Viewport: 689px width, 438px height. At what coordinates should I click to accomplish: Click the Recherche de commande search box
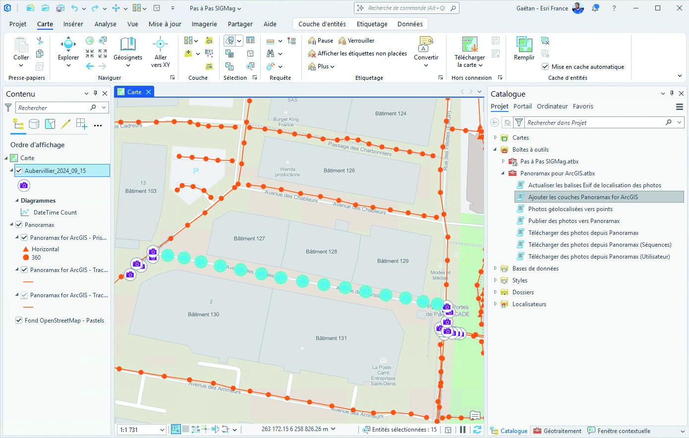point(406,8)
